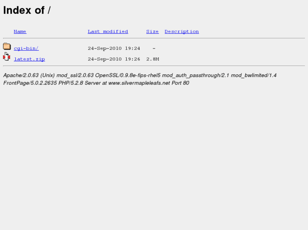Sort the listing by Description
The width and height of the screenshot is (308, 230).
click(x=182, y=32)
